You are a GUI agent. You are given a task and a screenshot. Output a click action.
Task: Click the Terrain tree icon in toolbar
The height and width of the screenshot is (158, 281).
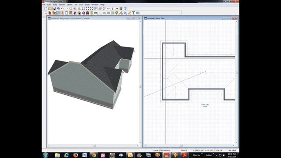coord(117,13)
